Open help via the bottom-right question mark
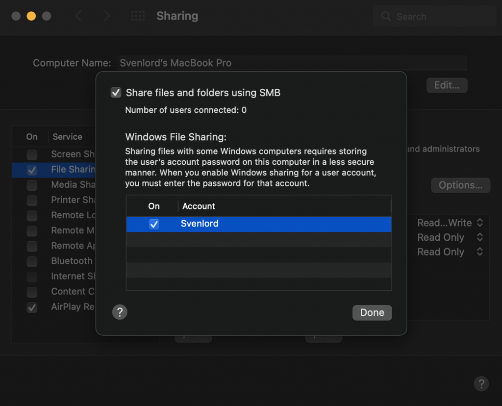The width and height of the screenshot is (502, 406). click(481, 384)
